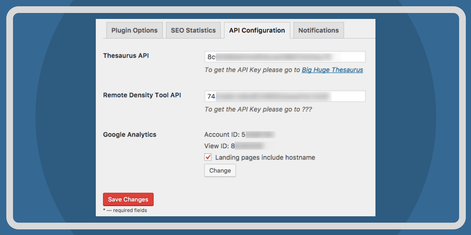The height and width of the screenshot is (235, 471).
Task: Toggle Landing pages include hostname checkbox
Action: coord(208,157)
